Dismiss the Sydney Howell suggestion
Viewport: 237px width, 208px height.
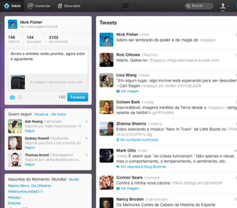pyautogui.click(x=87, y=138)
